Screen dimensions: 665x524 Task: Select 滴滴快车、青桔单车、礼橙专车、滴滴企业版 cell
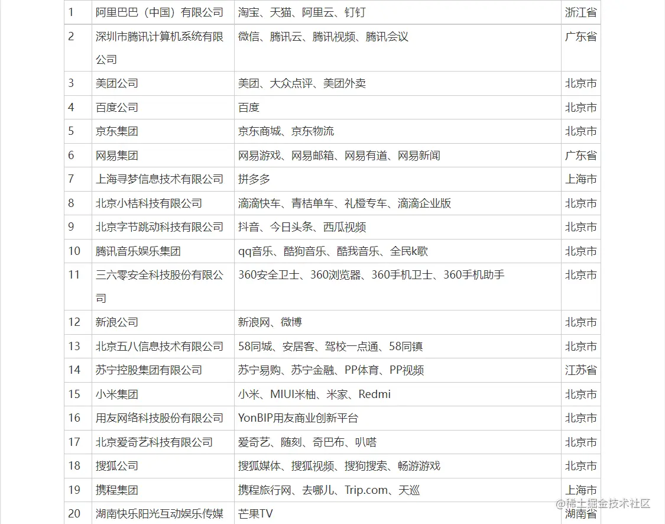tap(398, 203)
